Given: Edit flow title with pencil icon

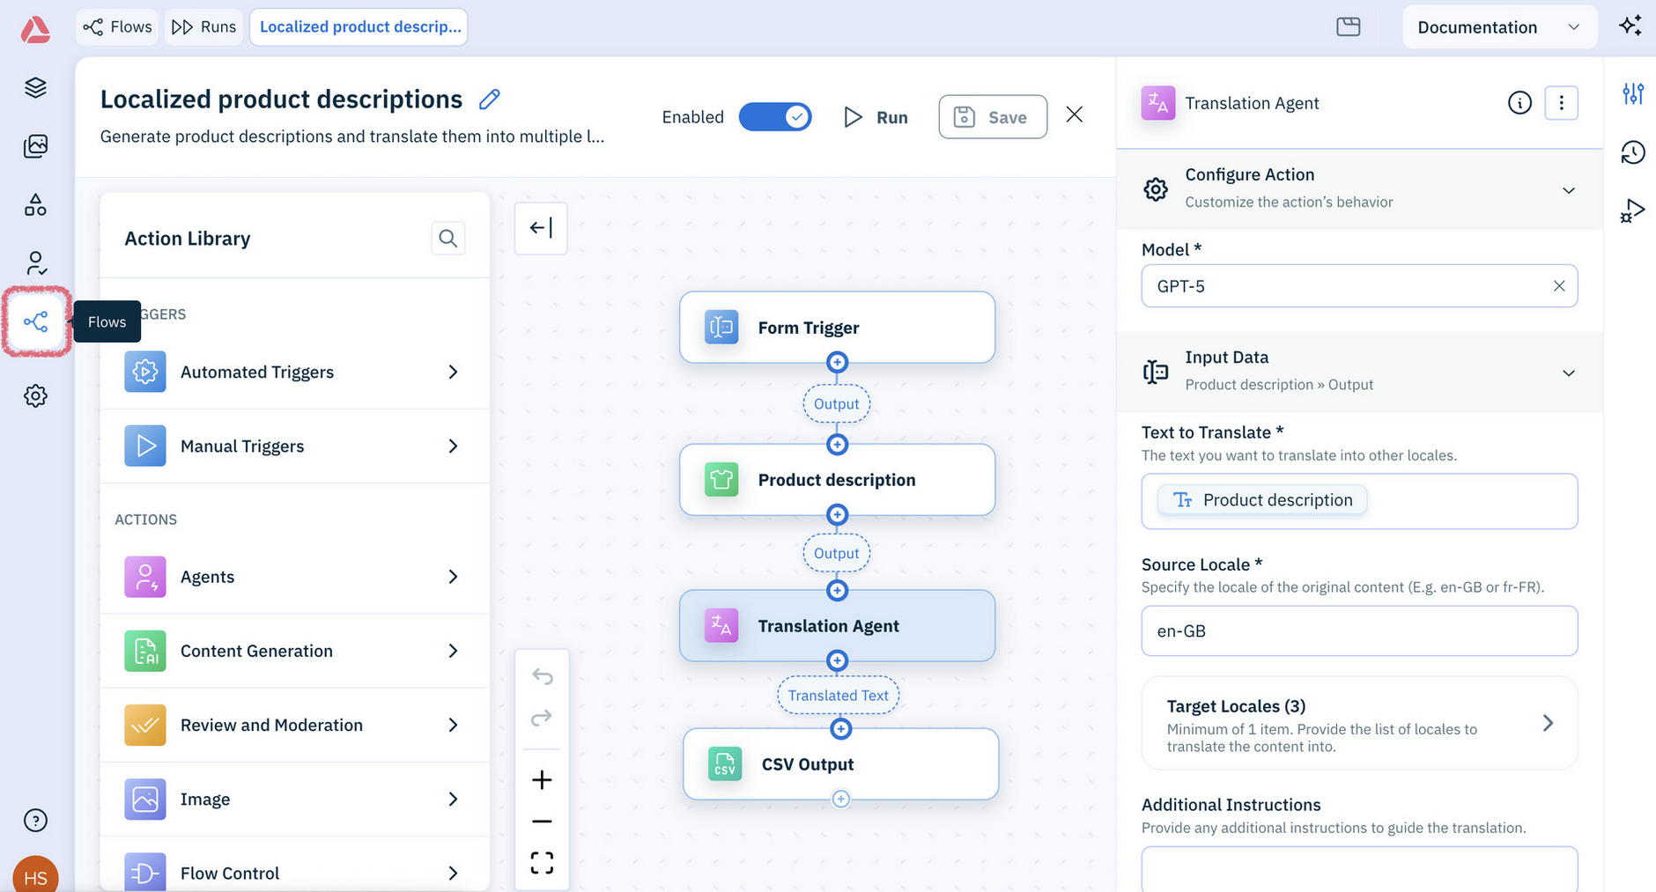Looking at the screenshot, I should click(x=490, y=100).
